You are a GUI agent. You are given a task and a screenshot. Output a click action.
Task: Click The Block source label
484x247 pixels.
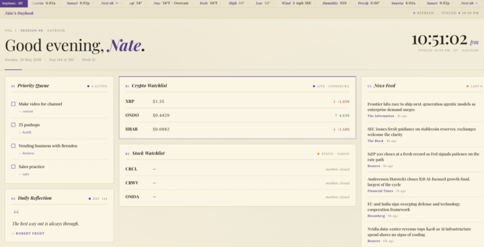point(375,141)
